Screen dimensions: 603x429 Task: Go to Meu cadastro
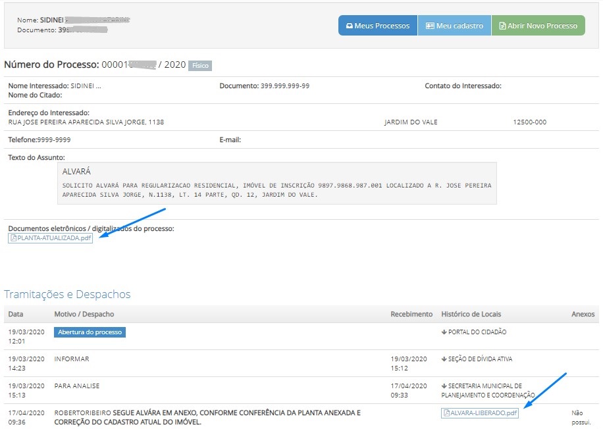454,26
